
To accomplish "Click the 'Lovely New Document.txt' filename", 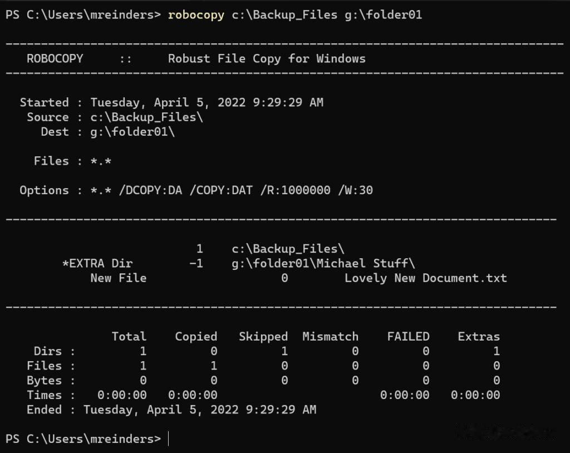I will pyautogui.click(x=426, y=278).
